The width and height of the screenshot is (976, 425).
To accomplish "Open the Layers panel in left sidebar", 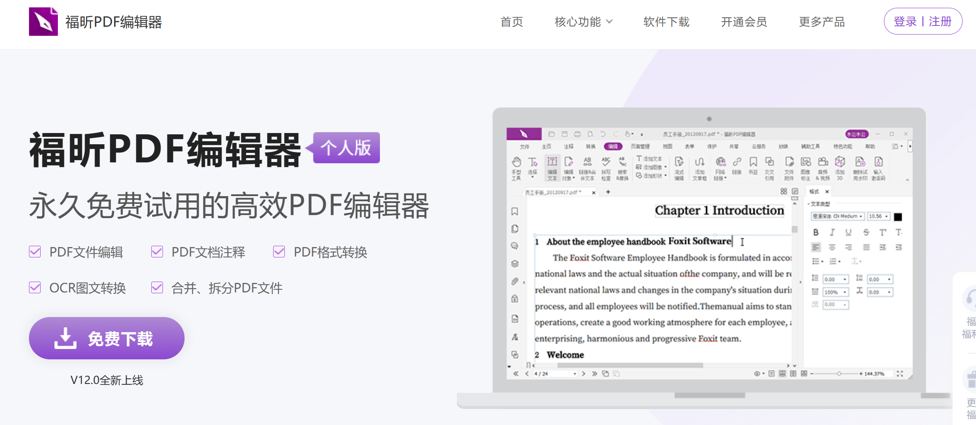I will [514, 263].
